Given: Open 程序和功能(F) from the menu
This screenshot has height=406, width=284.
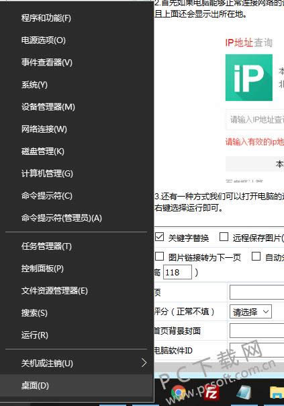Looking at the screenshot, I should coord(77,18).
